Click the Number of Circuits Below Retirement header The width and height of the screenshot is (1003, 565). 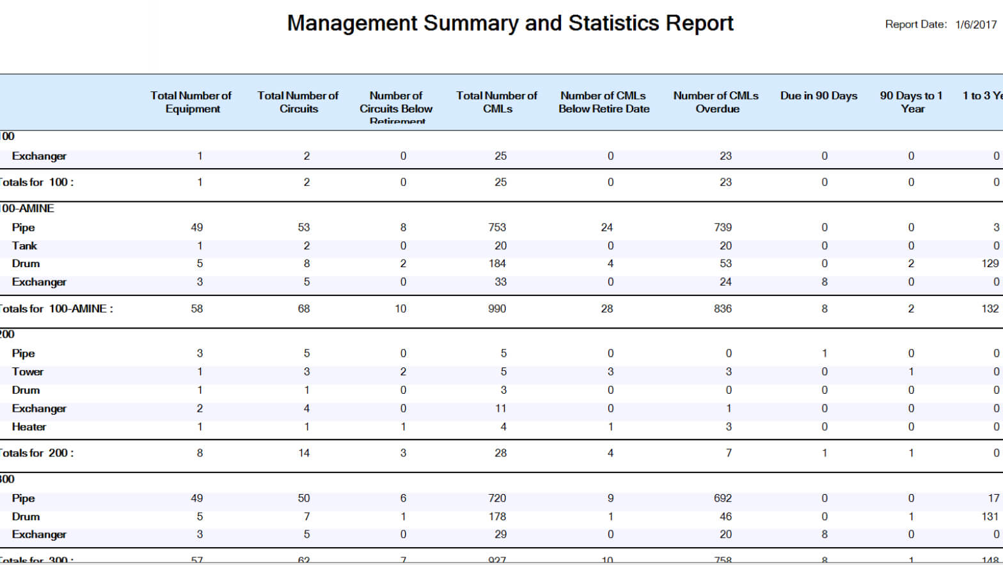click(x=396, y=108)
